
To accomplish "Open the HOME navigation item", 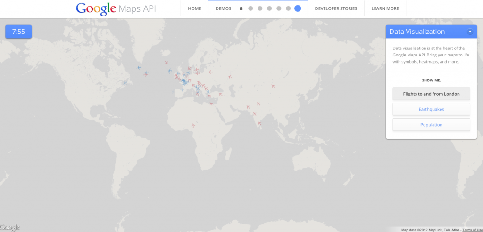I will point(194,8).
